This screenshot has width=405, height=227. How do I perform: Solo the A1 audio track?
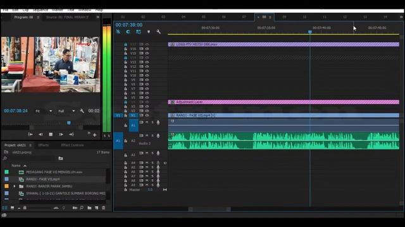[153, 122]
